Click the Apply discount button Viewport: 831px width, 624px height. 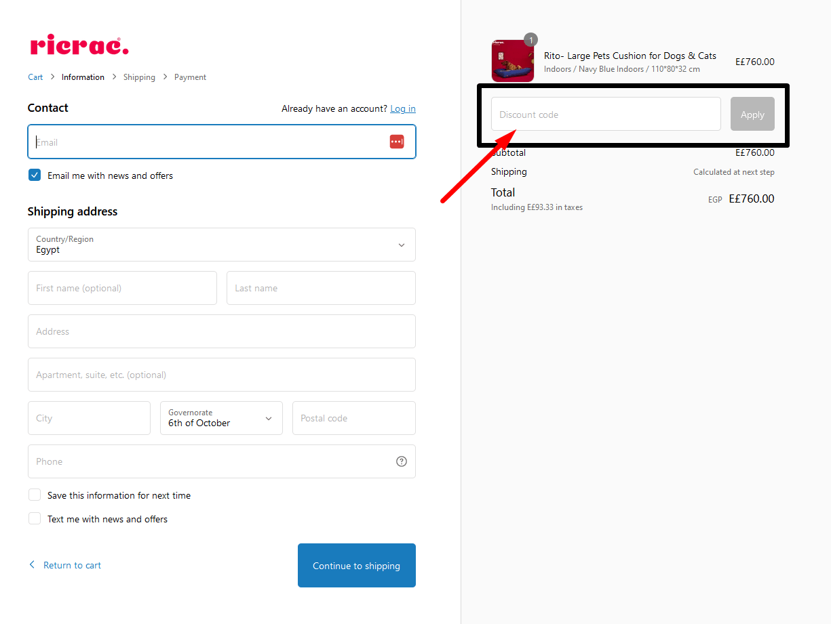coord(752,114)
